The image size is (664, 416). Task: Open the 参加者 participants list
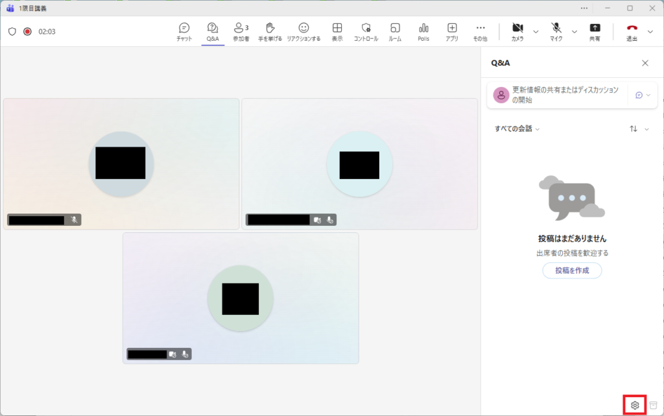click(x=241, y=31)
